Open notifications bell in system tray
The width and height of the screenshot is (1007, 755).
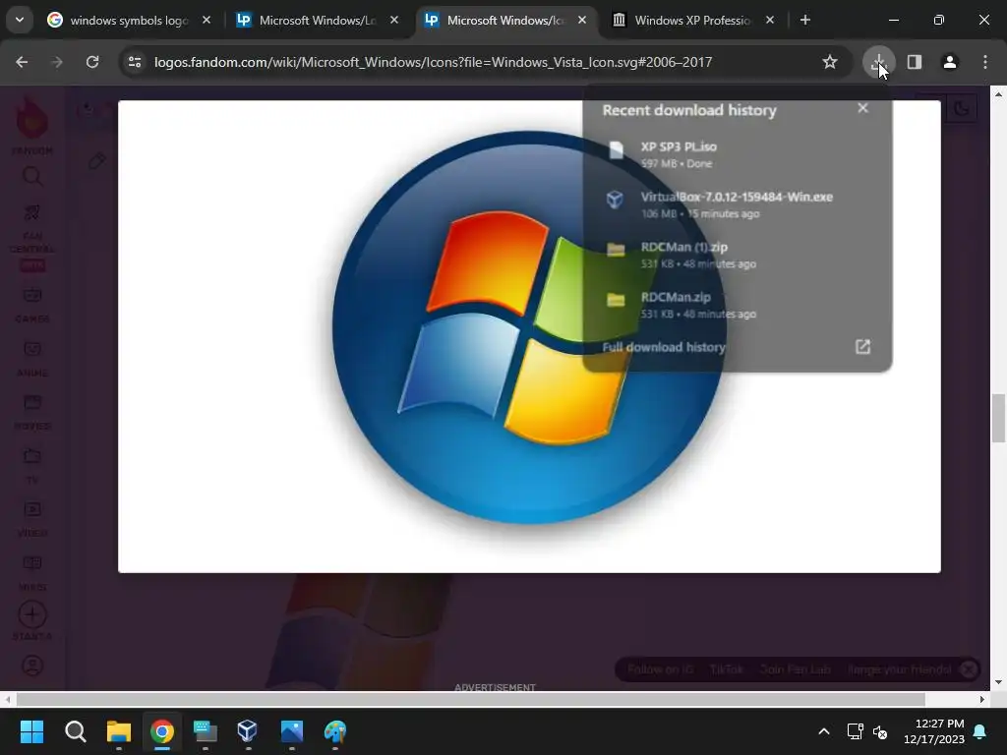[980, 731]
